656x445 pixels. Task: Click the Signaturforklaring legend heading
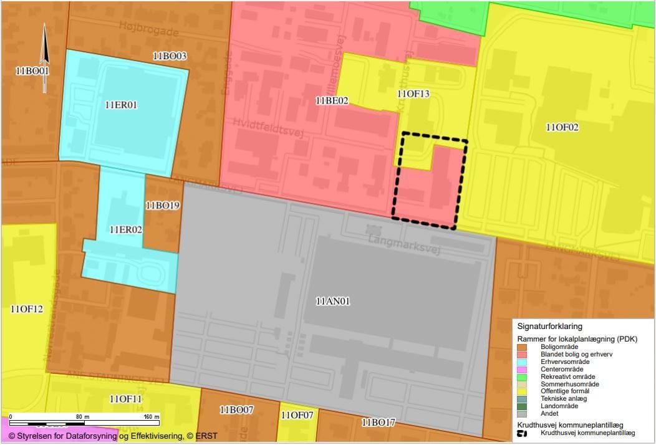549,326
